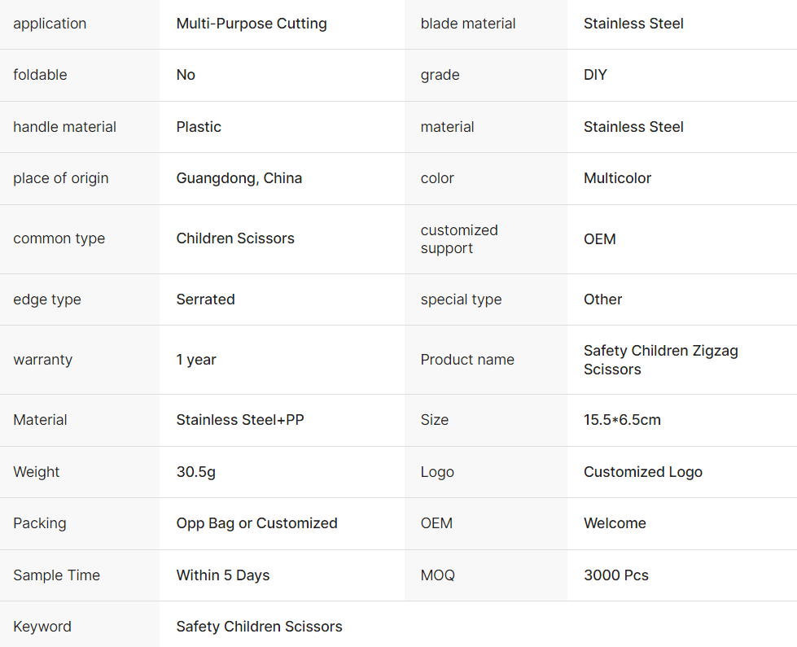Select the 'Plastic' handle material value

coord(199,127)
